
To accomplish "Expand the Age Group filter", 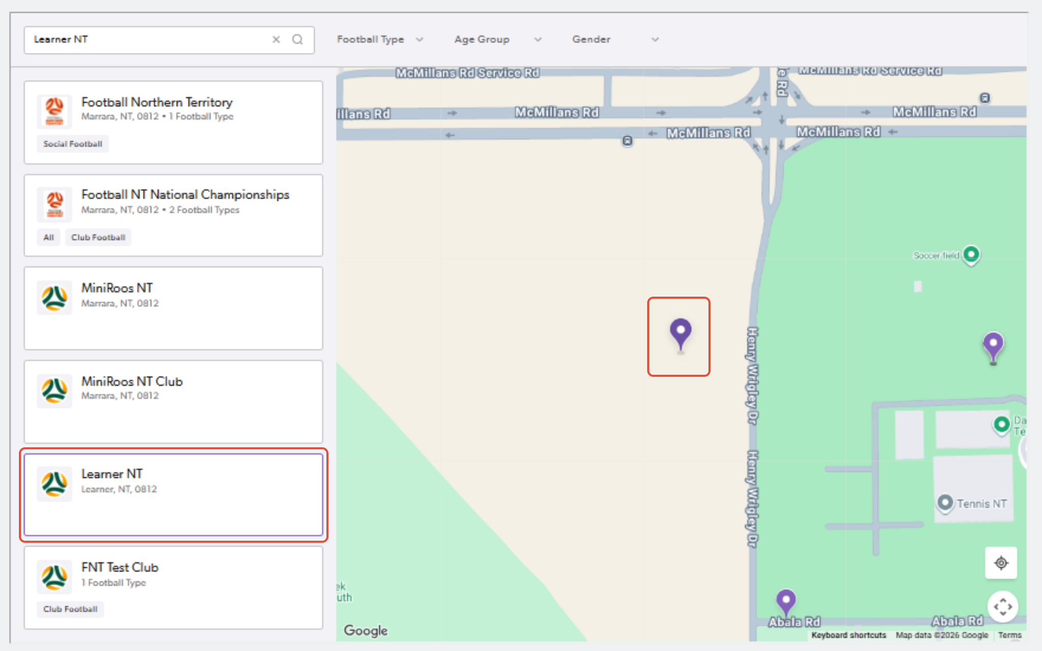I will (498, 39).
